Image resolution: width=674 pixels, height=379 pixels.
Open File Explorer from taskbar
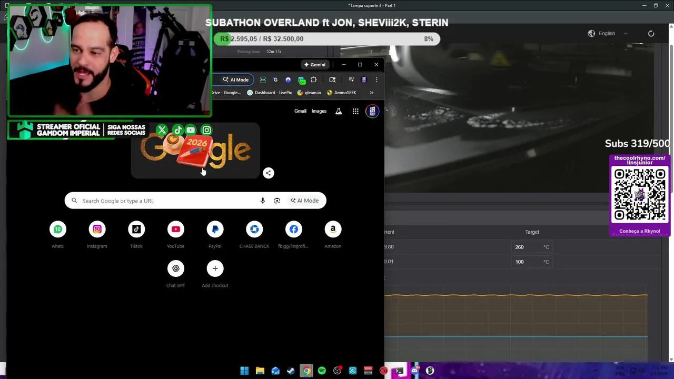click(x=260, y=371)
